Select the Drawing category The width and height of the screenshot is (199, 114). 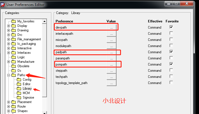click(23, 30)
